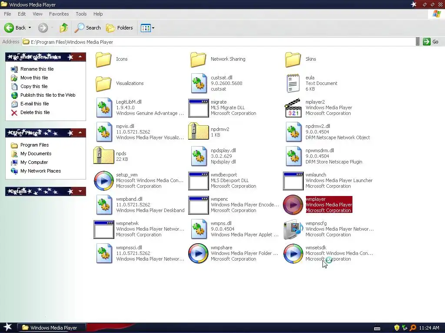Open the Back history dropdown arrow
445x333 pixels.
pos(30,28)
